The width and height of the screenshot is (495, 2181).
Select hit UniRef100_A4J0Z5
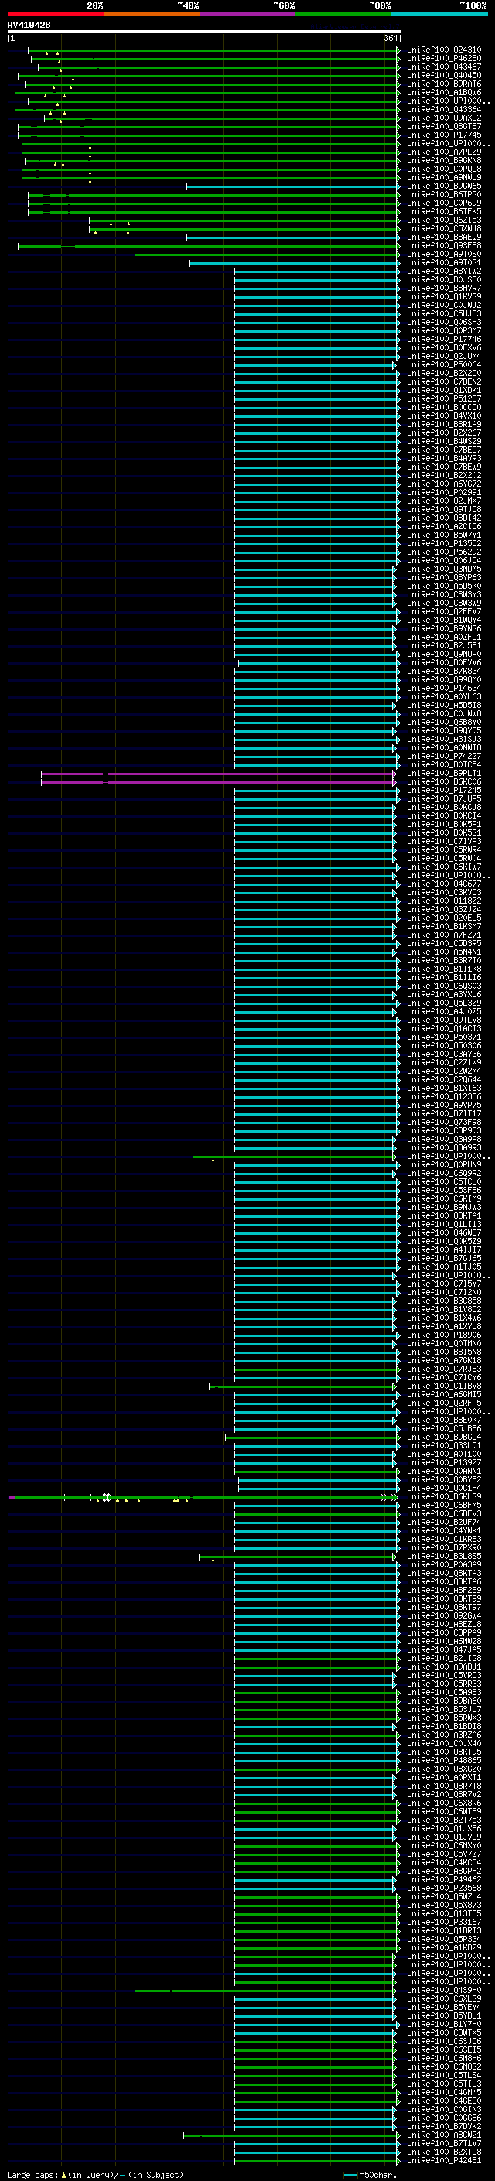(444, 1012)
